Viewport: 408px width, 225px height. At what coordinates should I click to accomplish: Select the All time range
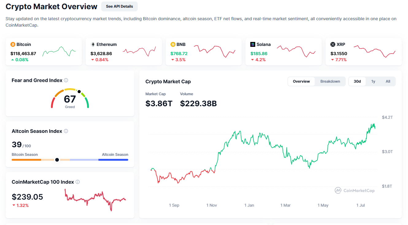[388, 81]
